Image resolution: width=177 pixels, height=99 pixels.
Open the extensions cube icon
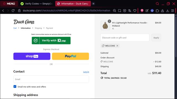click(157, 11)
